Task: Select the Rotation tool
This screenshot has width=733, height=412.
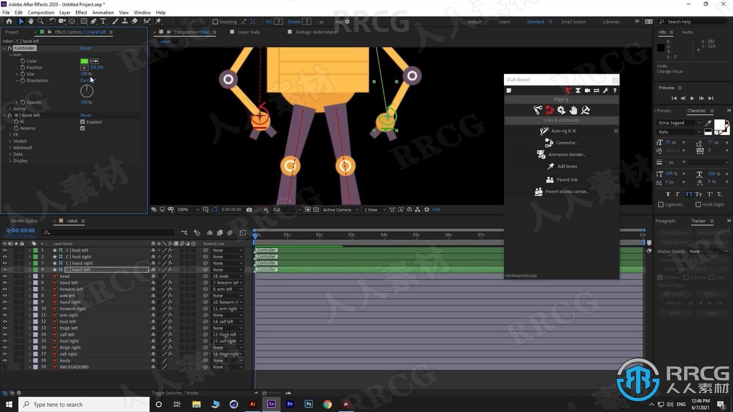Action: [x=52, y=21]
